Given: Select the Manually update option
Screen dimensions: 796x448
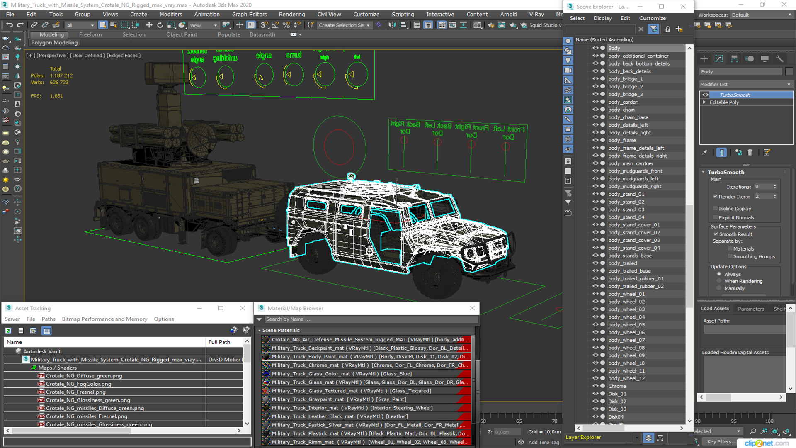Looking at the screenshot, I should point(719,289).
